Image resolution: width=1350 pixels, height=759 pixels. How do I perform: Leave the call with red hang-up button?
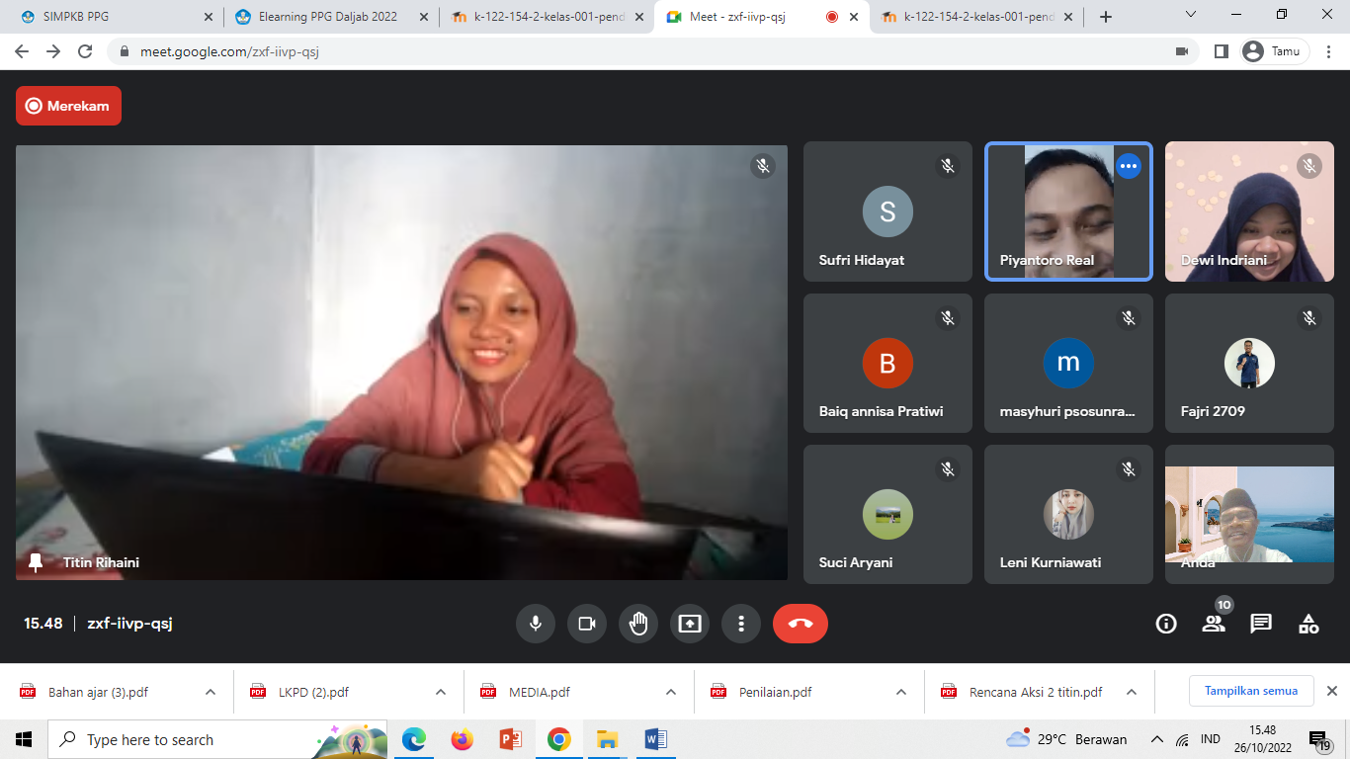point(801,624)
